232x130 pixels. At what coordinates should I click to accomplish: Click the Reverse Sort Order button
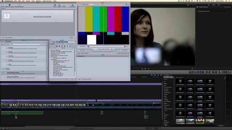pyautogui.click(x=87, y=79)
